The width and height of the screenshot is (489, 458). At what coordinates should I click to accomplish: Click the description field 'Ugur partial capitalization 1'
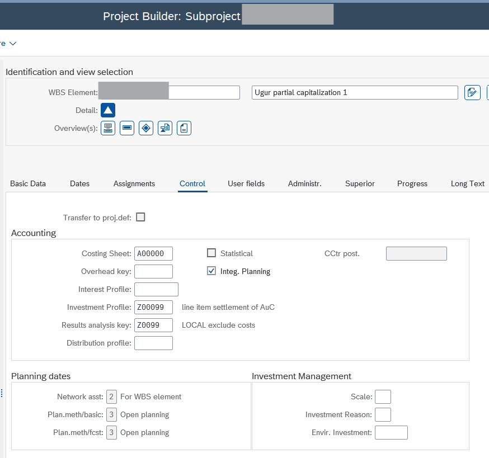click(355, 92)
